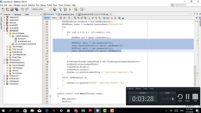This screenshot has height=113, width=201.
Task: Expand the WebToExcel project node
Action: 4,84
